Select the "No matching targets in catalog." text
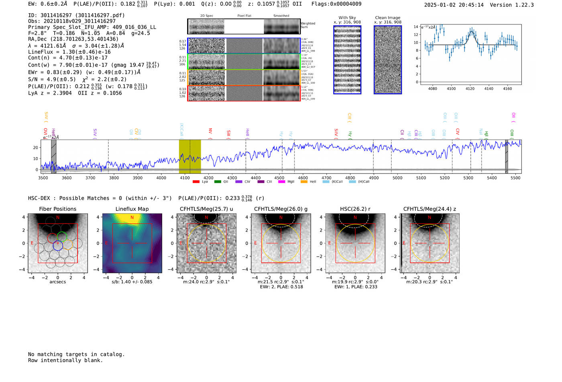This screenshot has width=562, height=382. pyautogui.click(x=76, y=354)
